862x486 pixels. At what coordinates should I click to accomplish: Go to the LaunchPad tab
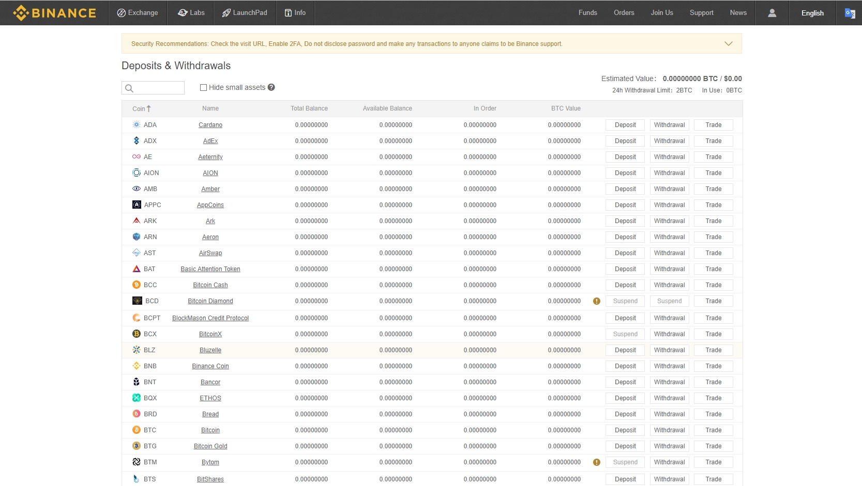[x=245, y=13]
